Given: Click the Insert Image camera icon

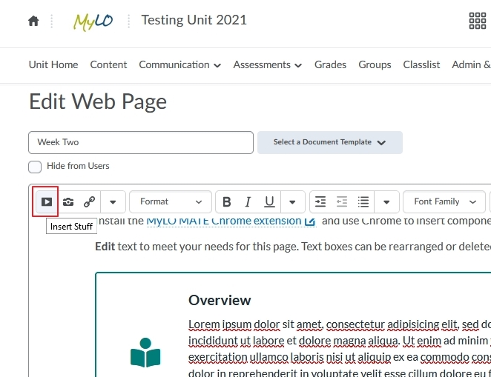Looking at the screenshot, I should click(x=68, y=201).
